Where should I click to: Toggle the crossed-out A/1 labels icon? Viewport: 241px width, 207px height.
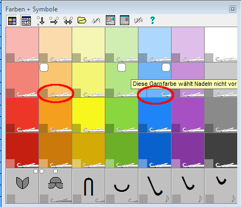click(96, 21)
